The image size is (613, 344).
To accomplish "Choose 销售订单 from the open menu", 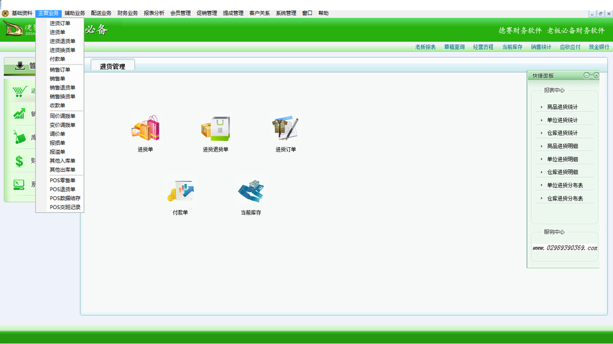I will pyautogui.click(x=60, y=69).
